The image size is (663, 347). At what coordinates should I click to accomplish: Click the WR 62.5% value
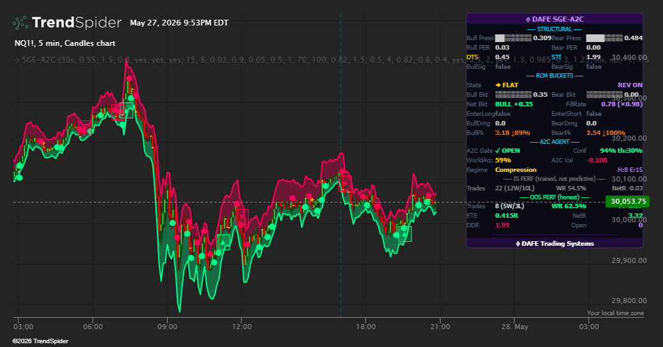(x=569, y=206)
